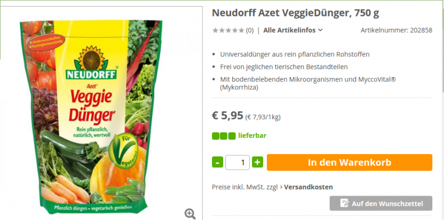The width and height of the screenshot is (444, 220).
Task: Click the green lieferbar availability indicator
Action: (x=224, y=136)
